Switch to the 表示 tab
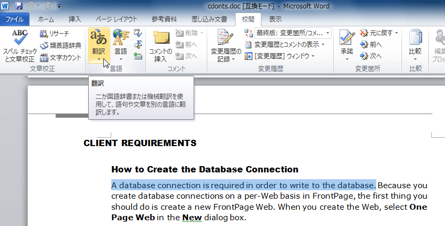The width and height of the screenshot is (445, 226). point(276,19)
